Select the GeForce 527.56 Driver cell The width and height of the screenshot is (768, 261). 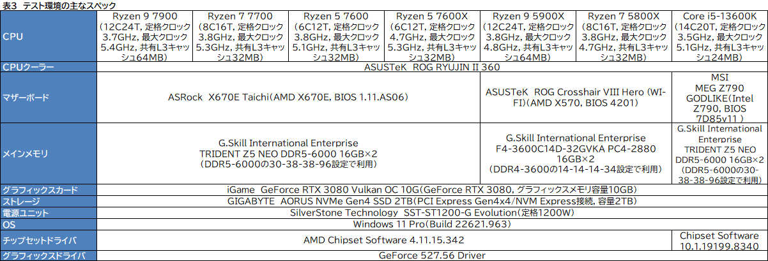click(431, 255)
